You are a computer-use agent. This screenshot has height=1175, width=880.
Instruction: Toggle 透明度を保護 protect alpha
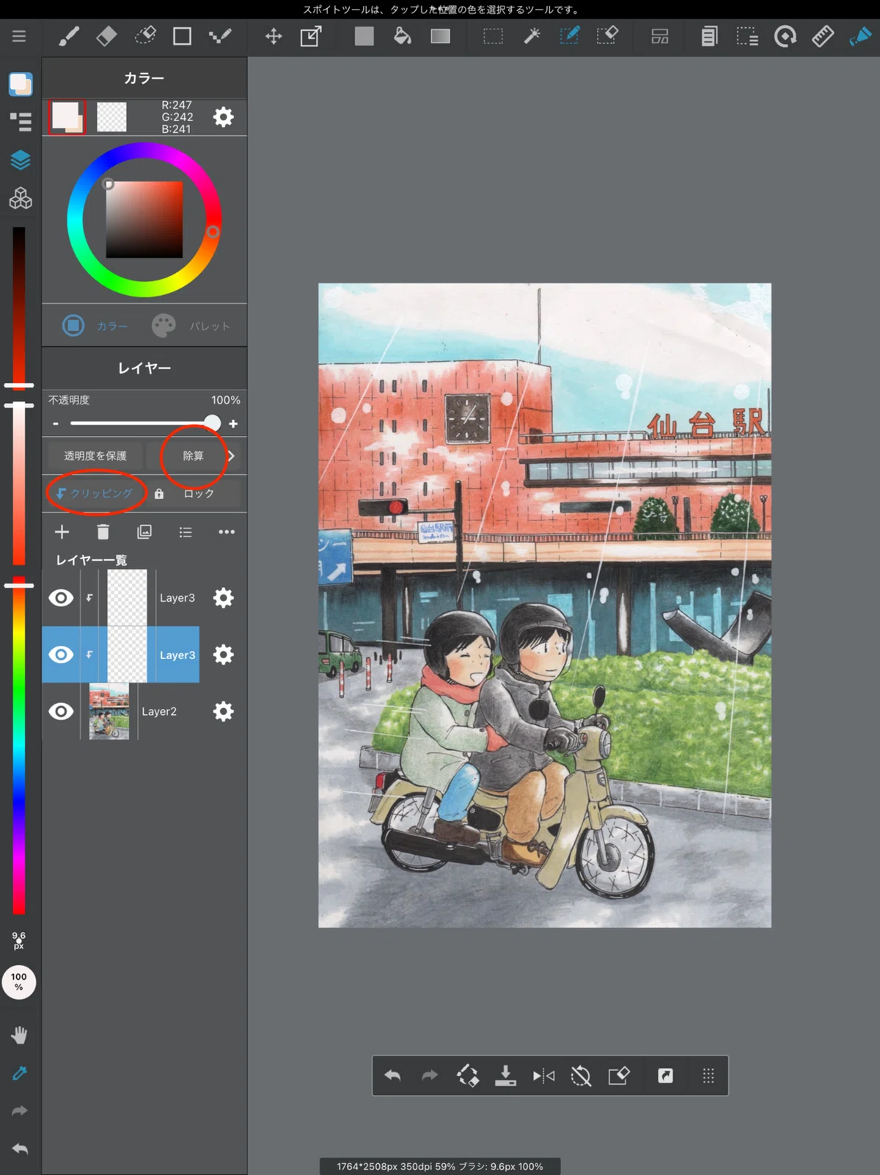95,456
